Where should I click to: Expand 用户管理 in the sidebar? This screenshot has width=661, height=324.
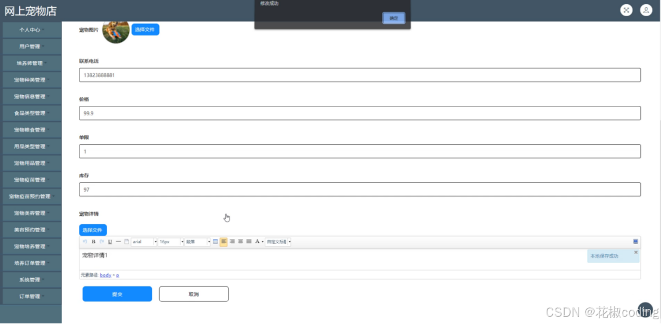(32, 47)
